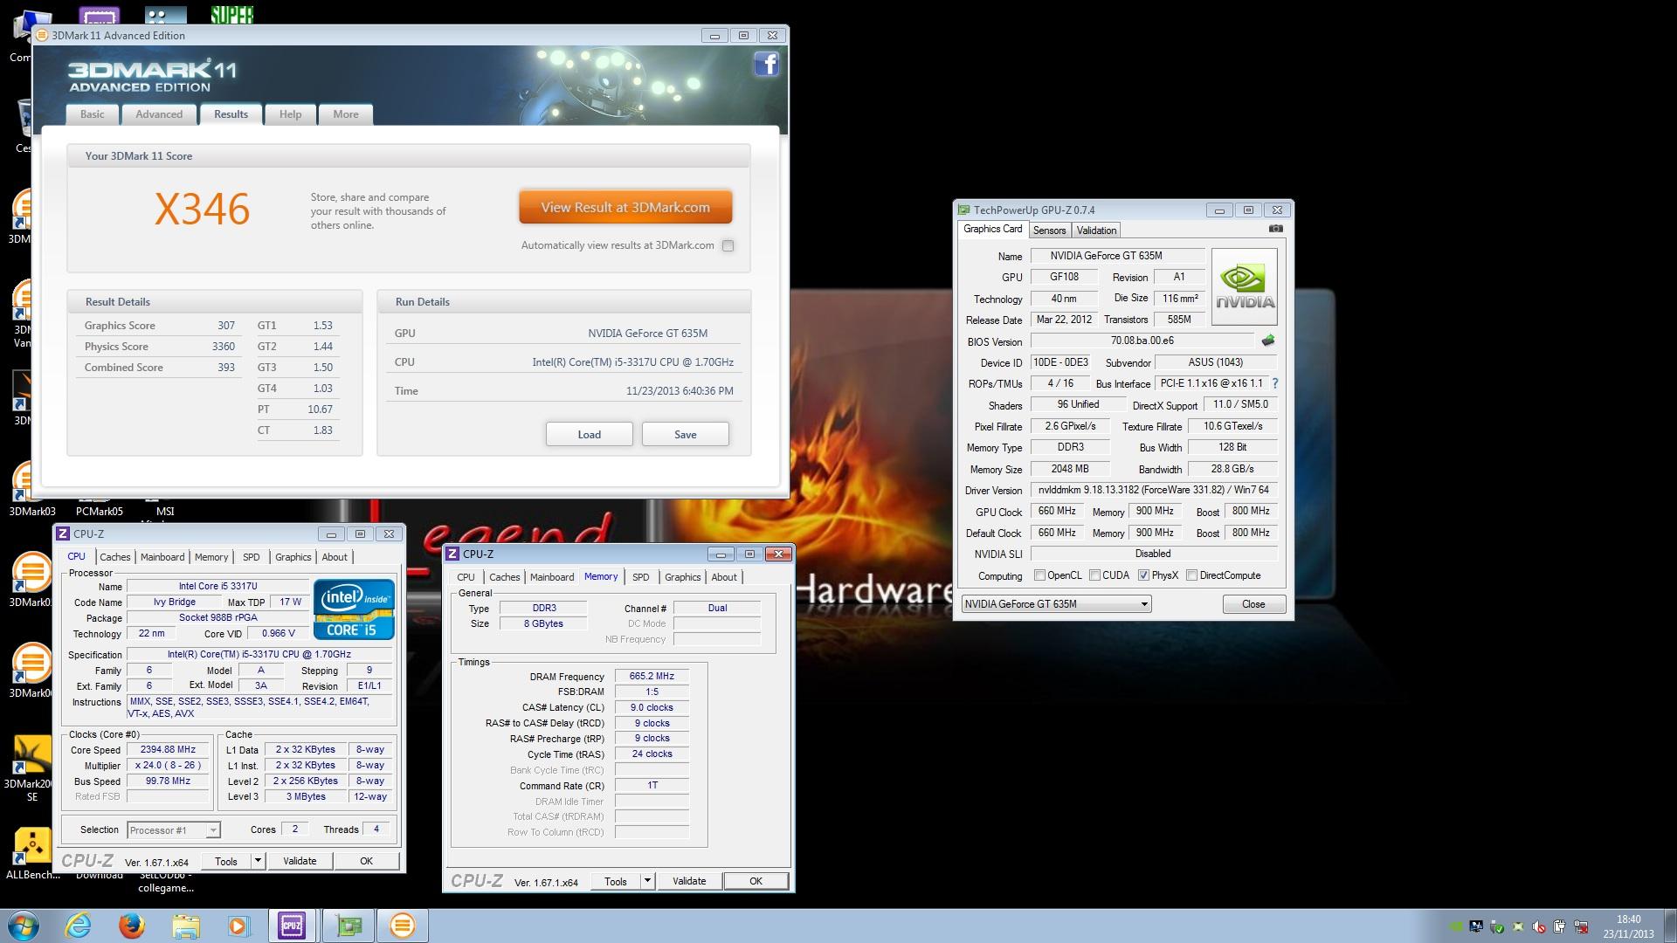Click power plug tray icon
Screen dimensions: 1677x943
tap(1560, 926)
